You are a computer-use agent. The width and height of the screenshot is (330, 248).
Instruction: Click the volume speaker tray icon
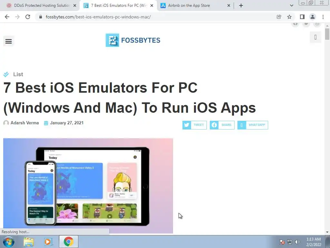point(297,242)
